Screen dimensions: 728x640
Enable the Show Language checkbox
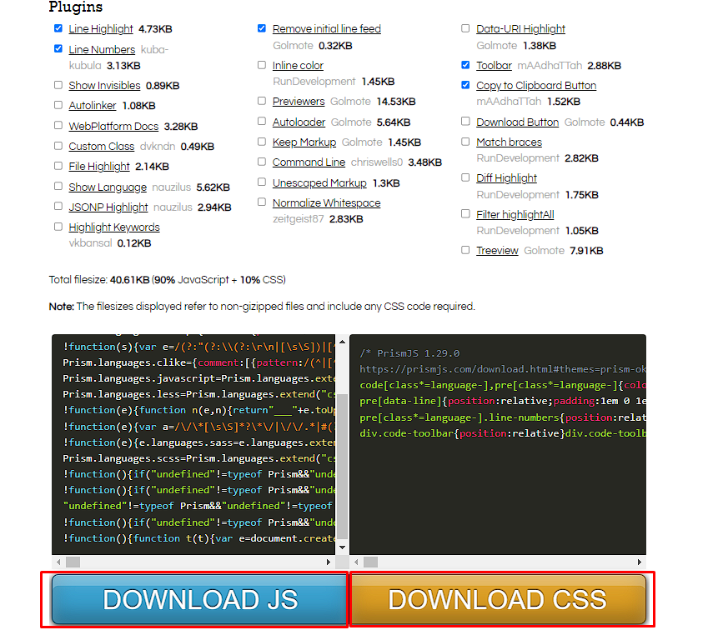point(58,186)
